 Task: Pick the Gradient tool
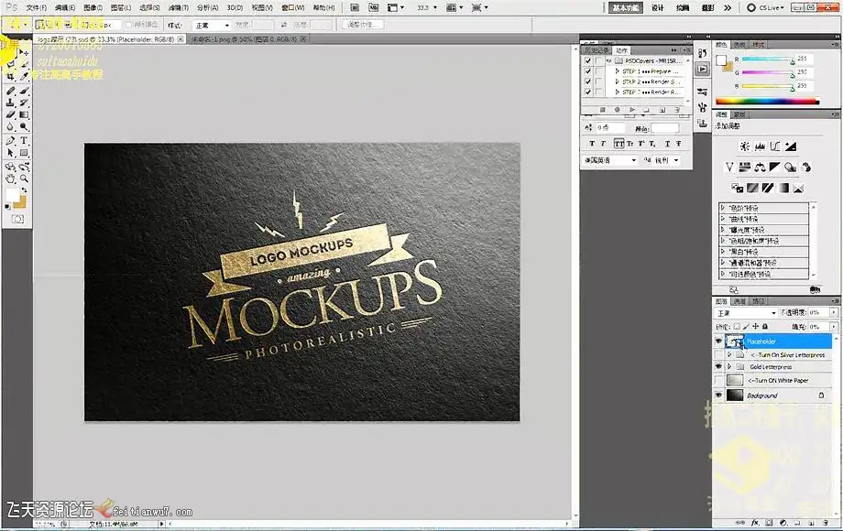24,115
